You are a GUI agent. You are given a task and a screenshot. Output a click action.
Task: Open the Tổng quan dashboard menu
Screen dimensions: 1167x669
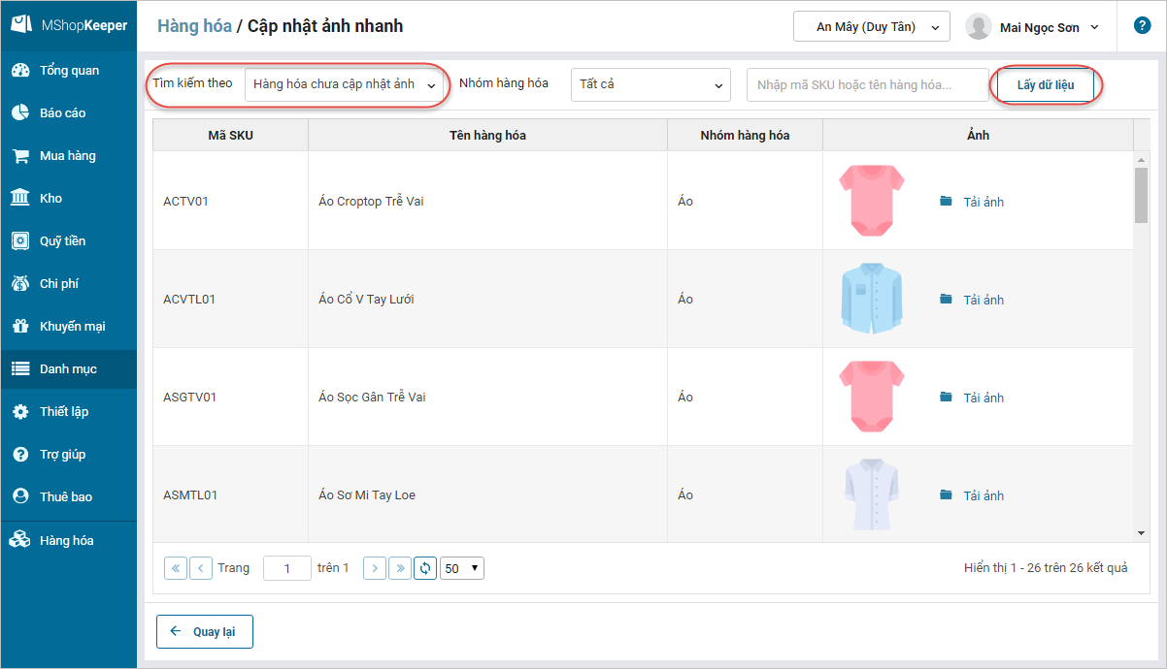click(x=69, y=71)
